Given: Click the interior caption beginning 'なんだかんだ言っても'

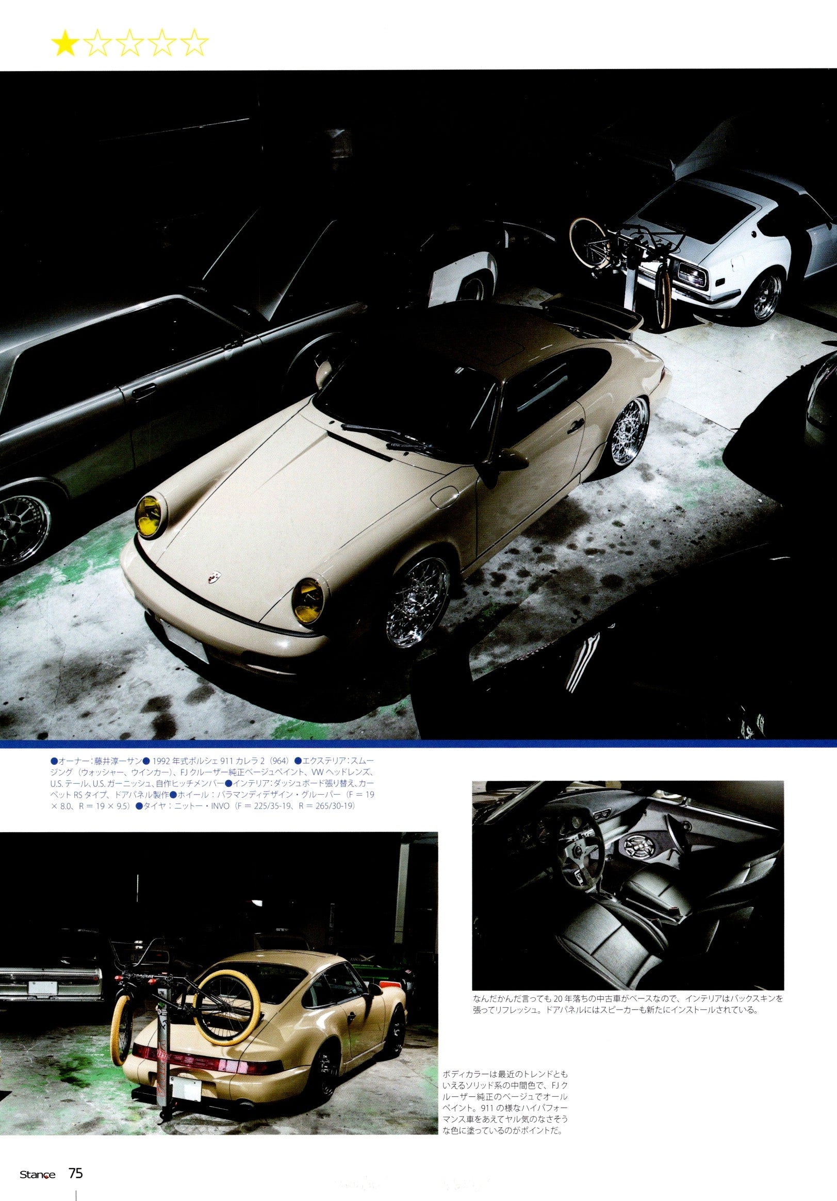Looking at the screenshot, I should point(628,1005).
